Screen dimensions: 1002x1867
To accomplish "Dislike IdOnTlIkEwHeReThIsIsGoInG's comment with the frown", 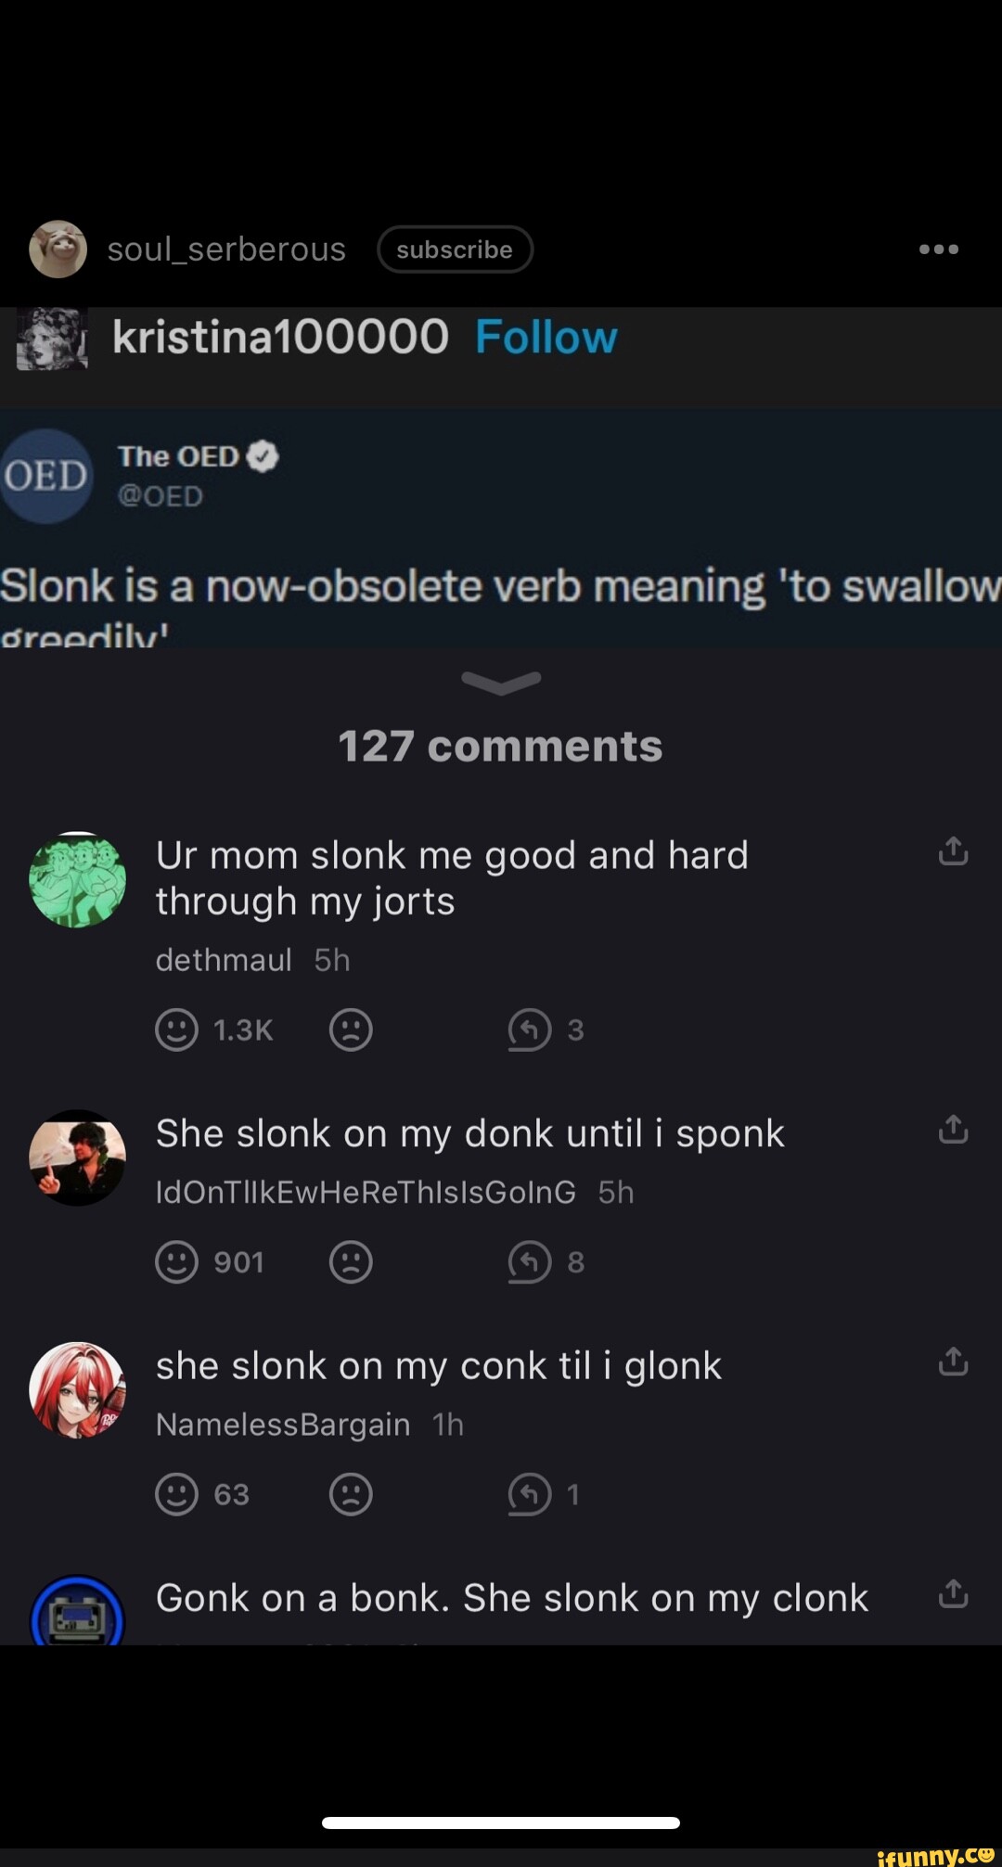I will (x=351, y=1261).
